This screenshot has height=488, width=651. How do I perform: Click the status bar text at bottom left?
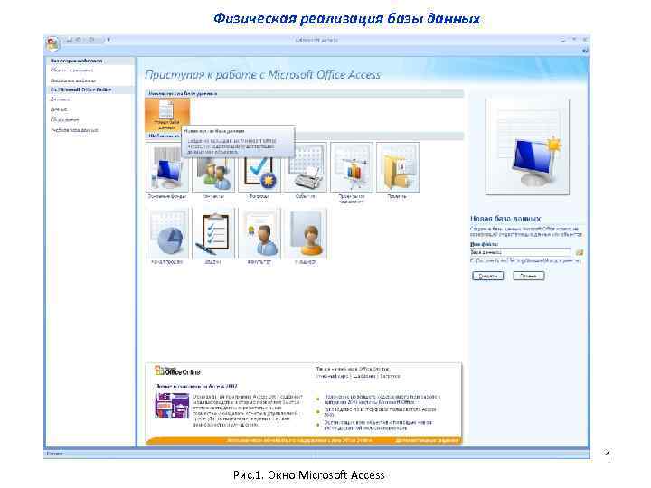click(54, 454)
